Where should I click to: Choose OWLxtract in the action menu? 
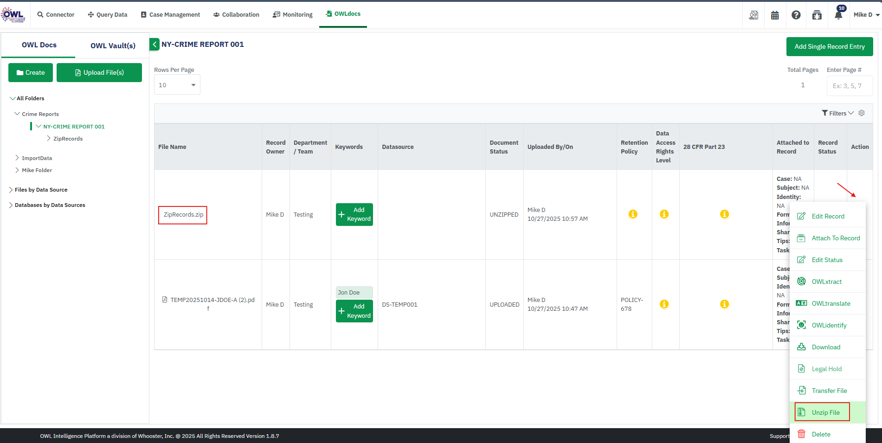pyautogui.click(x=826, y=282)
